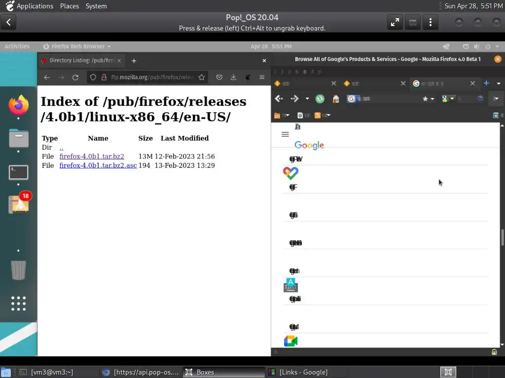
Task: Open Pop!_Shop with 18 updates badge
Action: (19, 203)
